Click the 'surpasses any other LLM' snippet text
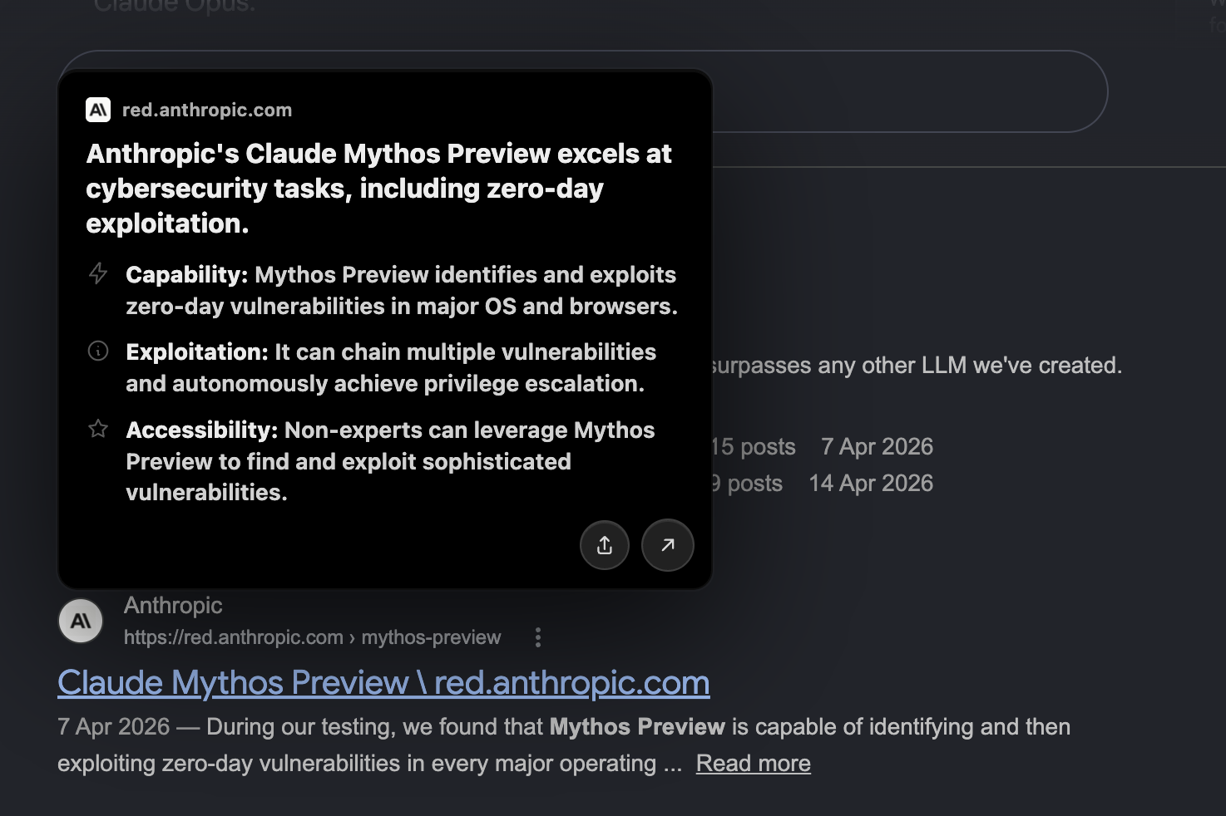The width and height of the screenshot is (1226, 816). click(917, 365)
